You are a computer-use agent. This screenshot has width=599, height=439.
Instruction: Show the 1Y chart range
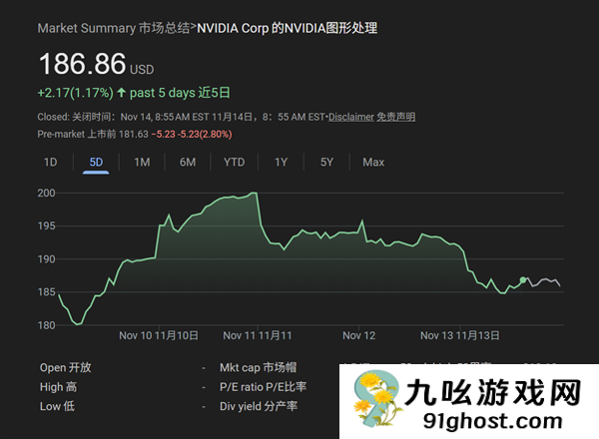[x=281, y=163]
